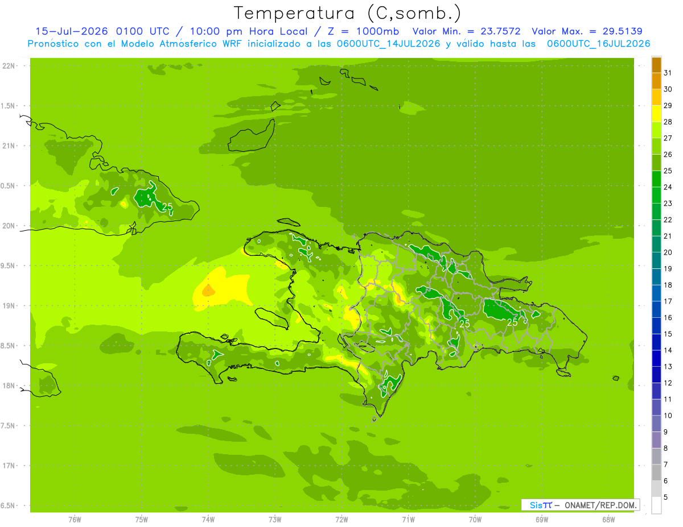
Task: Click the colorbar label "23"
Action: click(668, 204)
